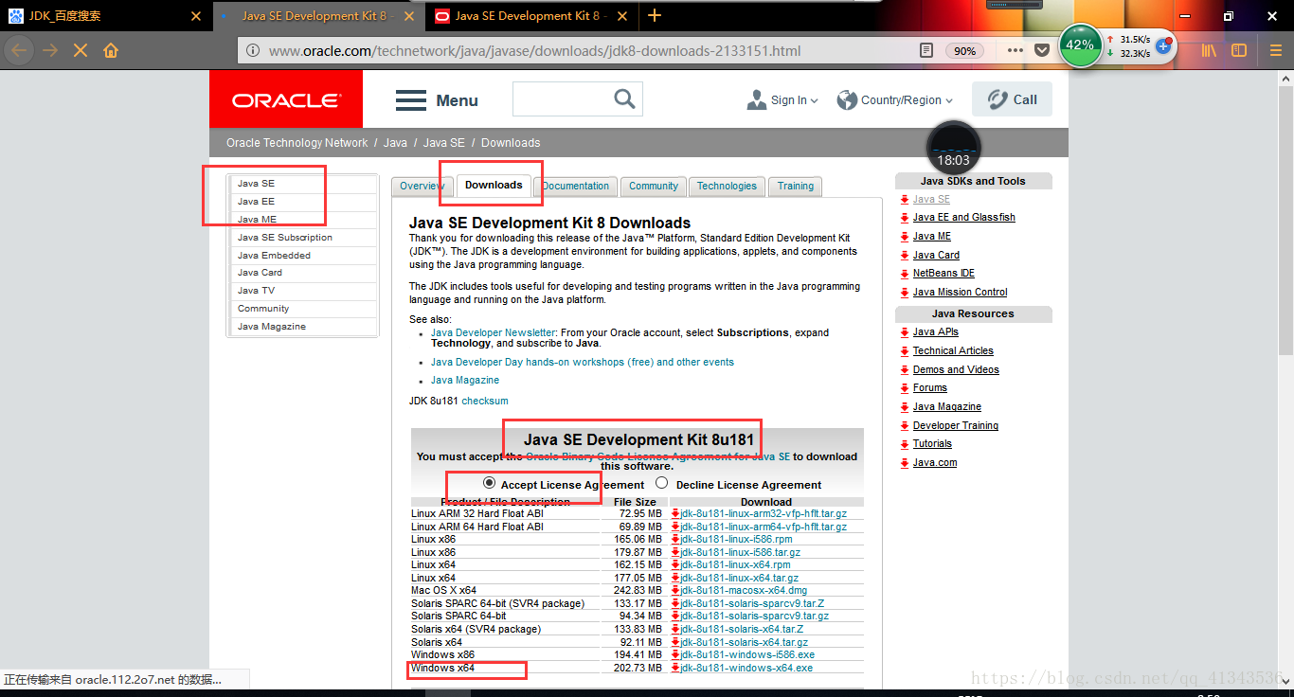The image size is (1294, 697).
Task: Open the Tutorials link in Java Resources
Action: pos(932,444)
